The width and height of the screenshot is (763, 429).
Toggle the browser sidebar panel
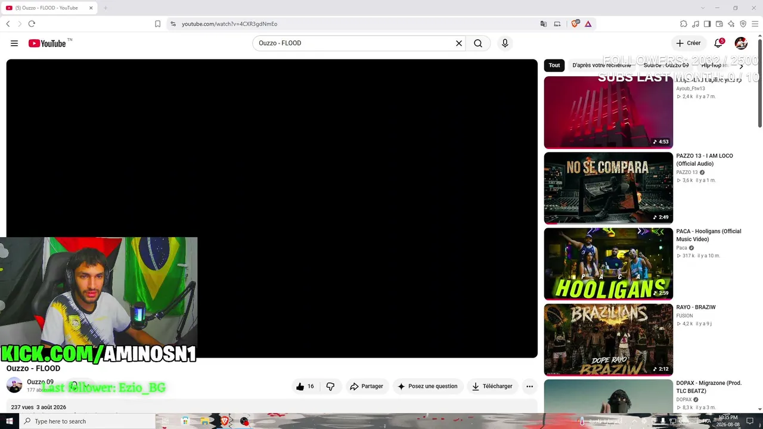[x=708, y=24]
